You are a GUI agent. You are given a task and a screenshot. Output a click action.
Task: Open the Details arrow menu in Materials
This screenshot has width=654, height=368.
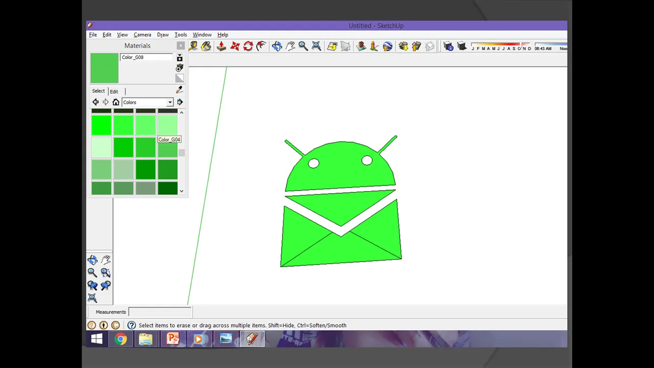(180, 102)
